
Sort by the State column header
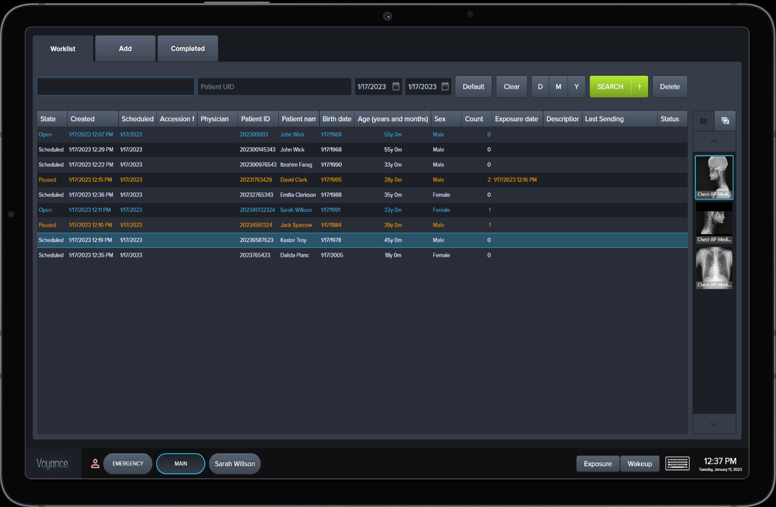51,119
